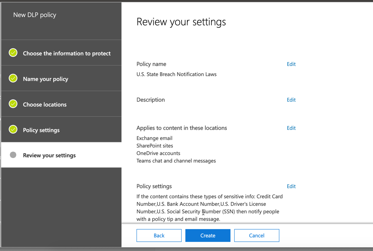The height and width of the screenshot is (251, 373).
Task: Open the Choose the information to protect step
Action: click(61, 53)
